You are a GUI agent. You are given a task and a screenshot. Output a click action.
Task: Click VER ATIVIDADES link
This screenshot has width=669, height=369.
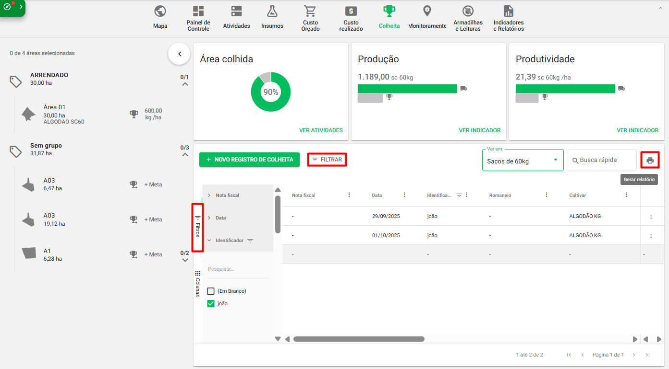click(x=321, y=130)
